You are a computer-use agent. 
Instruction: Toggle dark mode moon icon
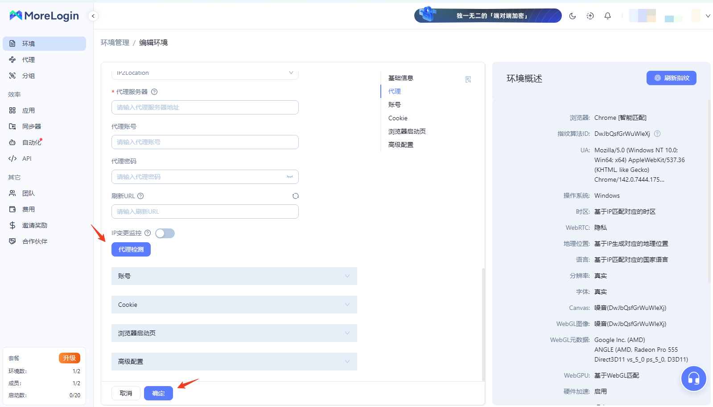(573, 16)
